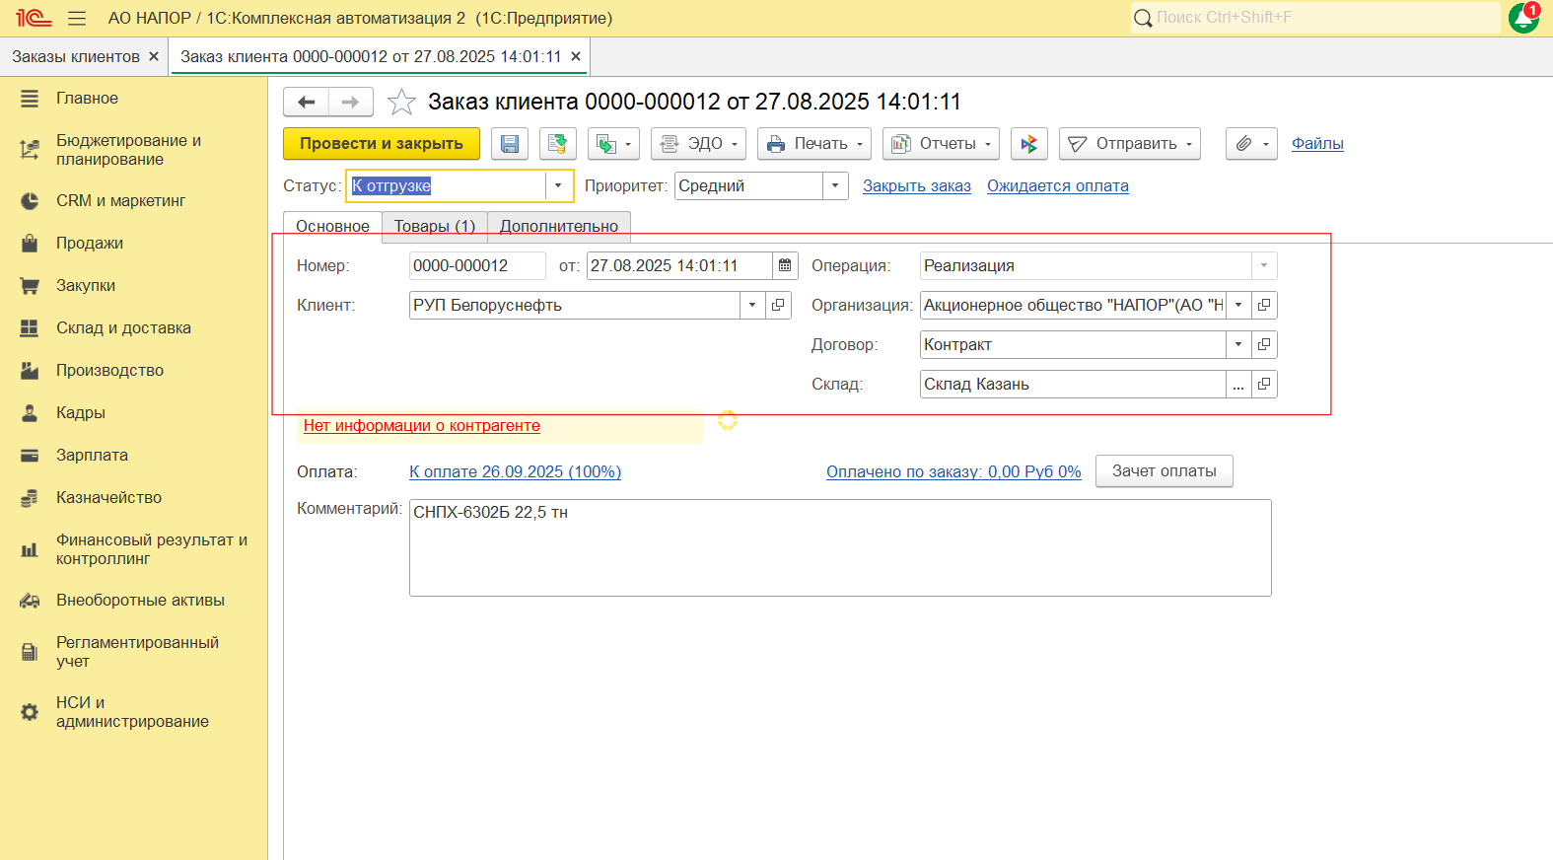Expand the Статус dropdown list
This screenshot has height=860, width=1553.
coord(558,186)
